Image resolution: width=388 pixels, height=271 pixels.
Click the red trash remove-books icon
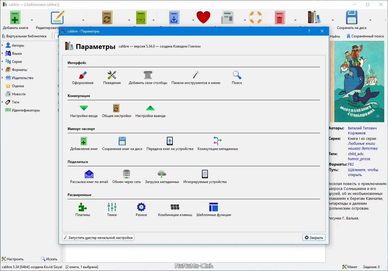[x=279, y=17]
